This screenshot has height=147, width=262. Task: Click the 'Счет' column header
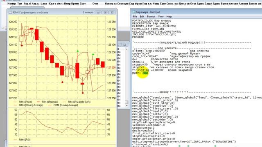point(95,4)
